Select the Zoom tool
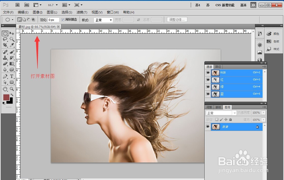284x180 pixels. point(12,89)
